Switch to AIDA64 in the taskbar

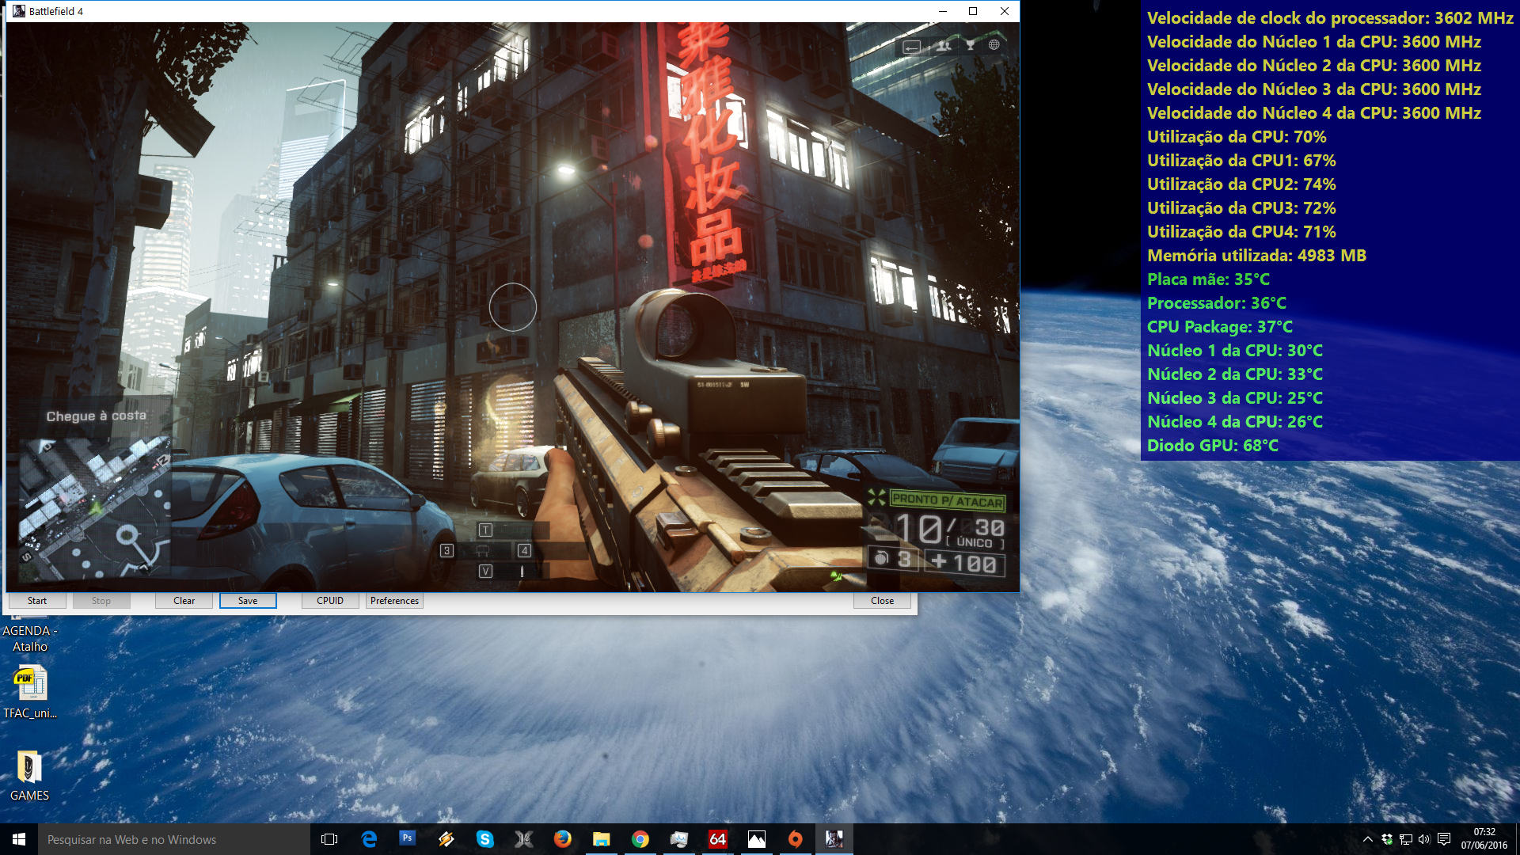coord(717,839)
